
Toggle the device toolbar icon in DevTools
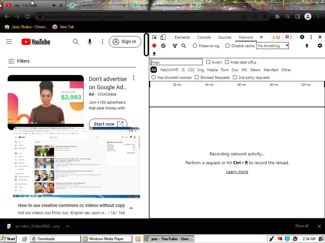click(x=163, y=37)
